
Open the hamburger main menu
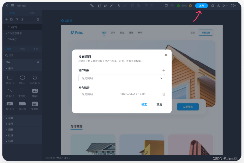coord(13,6)
